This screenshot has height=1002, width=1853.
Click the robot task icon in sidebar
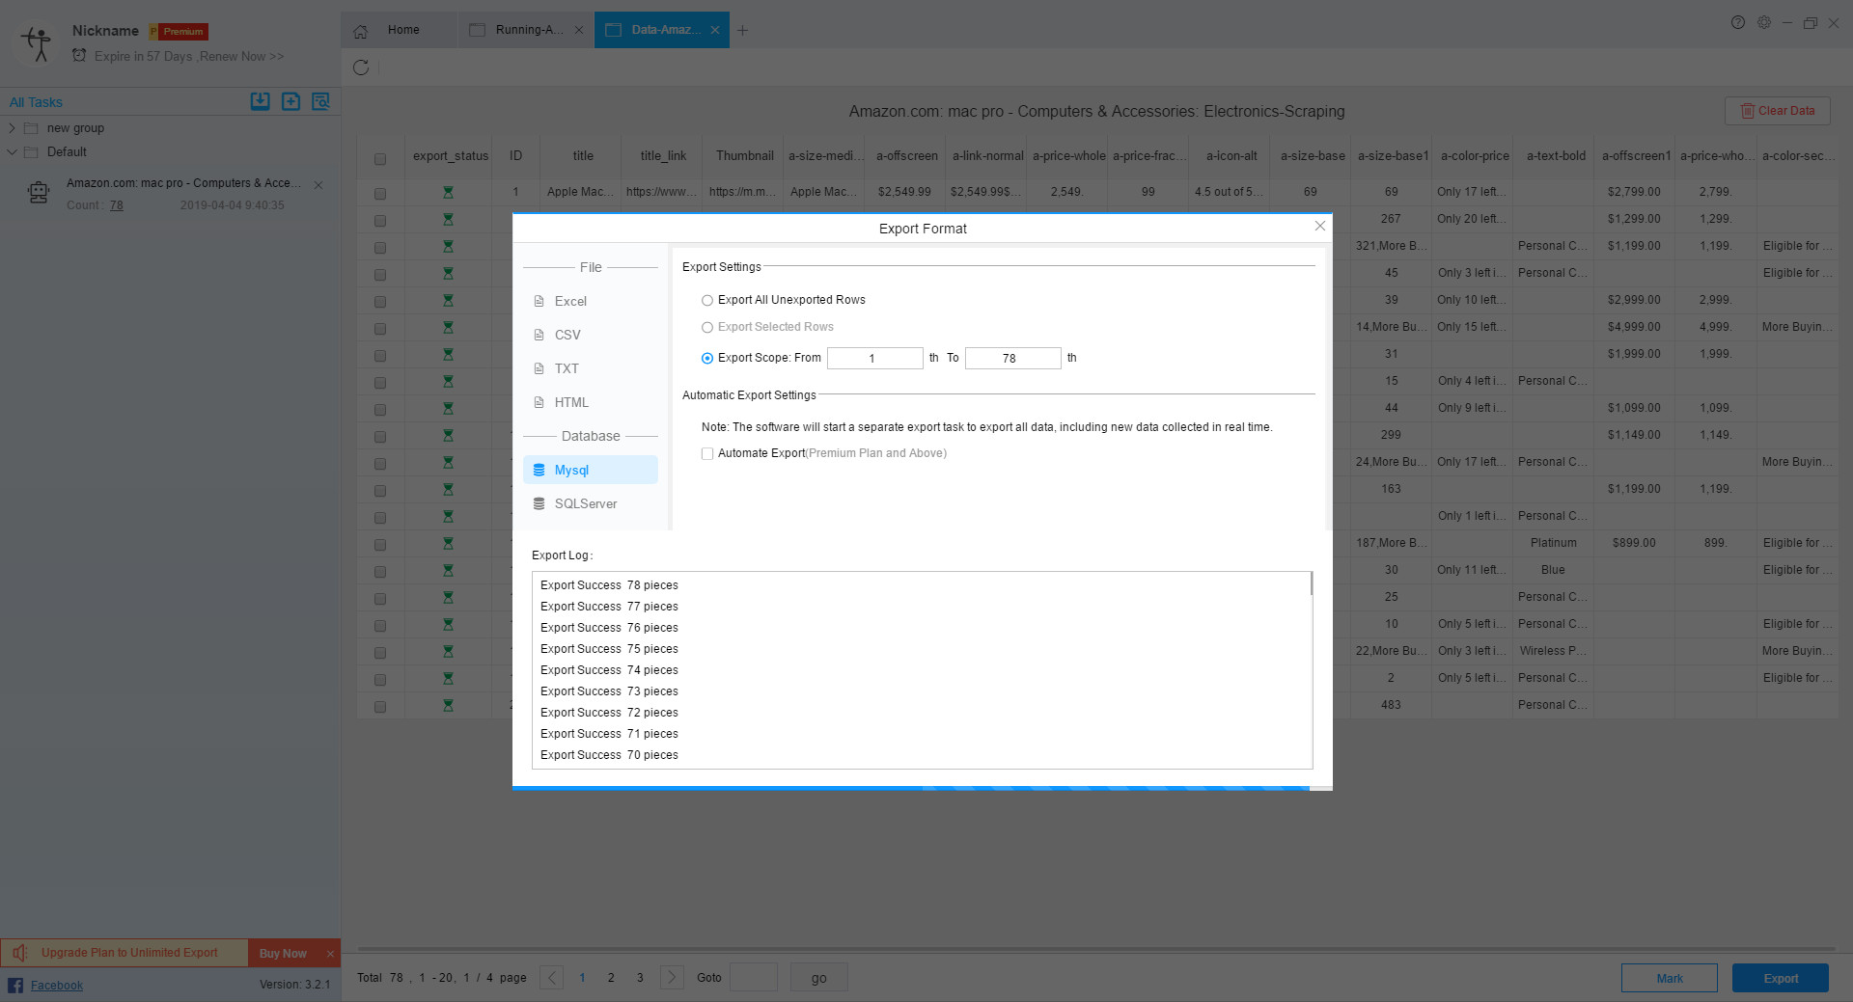[x=39, y=193]
